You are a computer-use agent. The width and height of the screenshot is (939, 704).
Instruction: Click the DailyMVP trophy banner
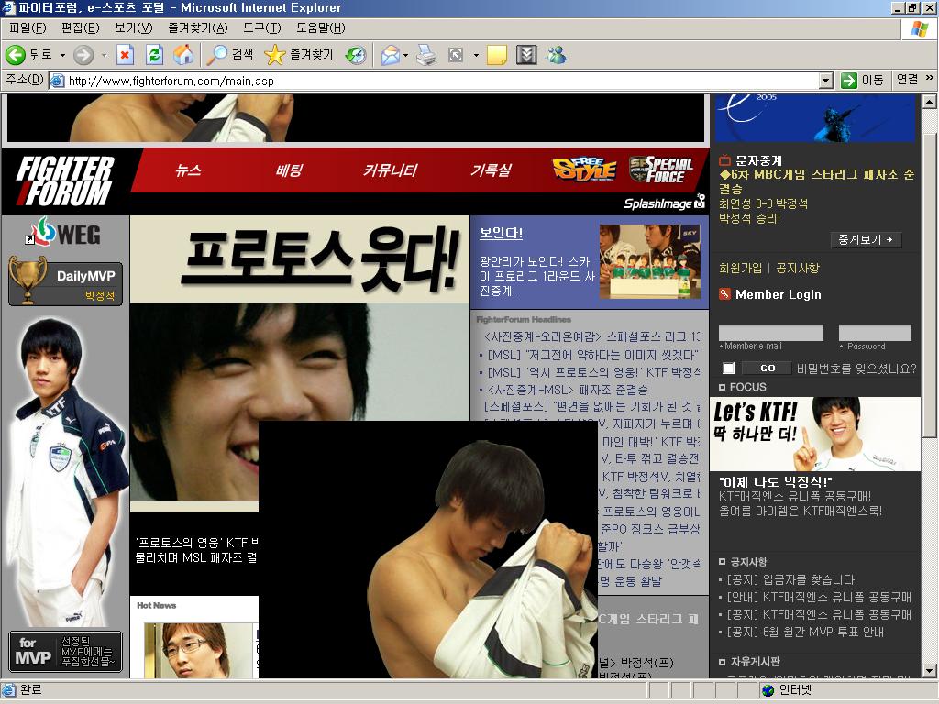(x=65, y=280)
